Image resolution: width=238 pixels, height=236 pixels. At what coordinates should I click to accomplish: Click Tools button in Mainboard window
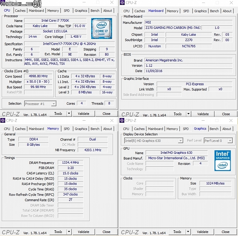(x=178, y=114)
